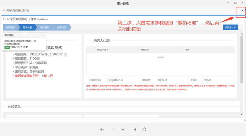The image size is (246, 136).
Task: Click the scroll down arrow of the page scrollbar
Action: coord(242,114)
